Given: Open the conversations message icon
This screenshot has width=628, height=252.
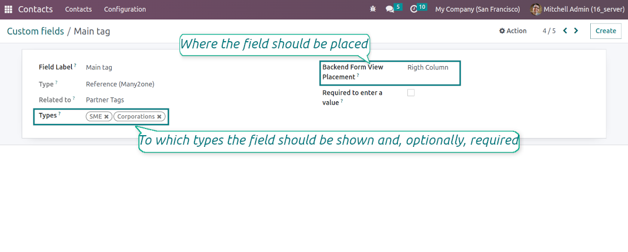Looking at the screenshot, I should tap(390, 9).
